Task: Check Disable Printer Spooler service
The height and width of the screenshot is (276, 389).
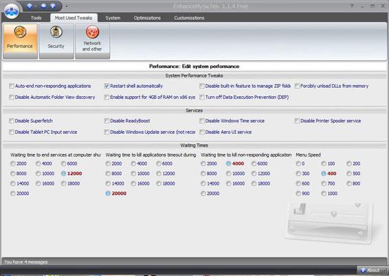Action: [297, 121]
